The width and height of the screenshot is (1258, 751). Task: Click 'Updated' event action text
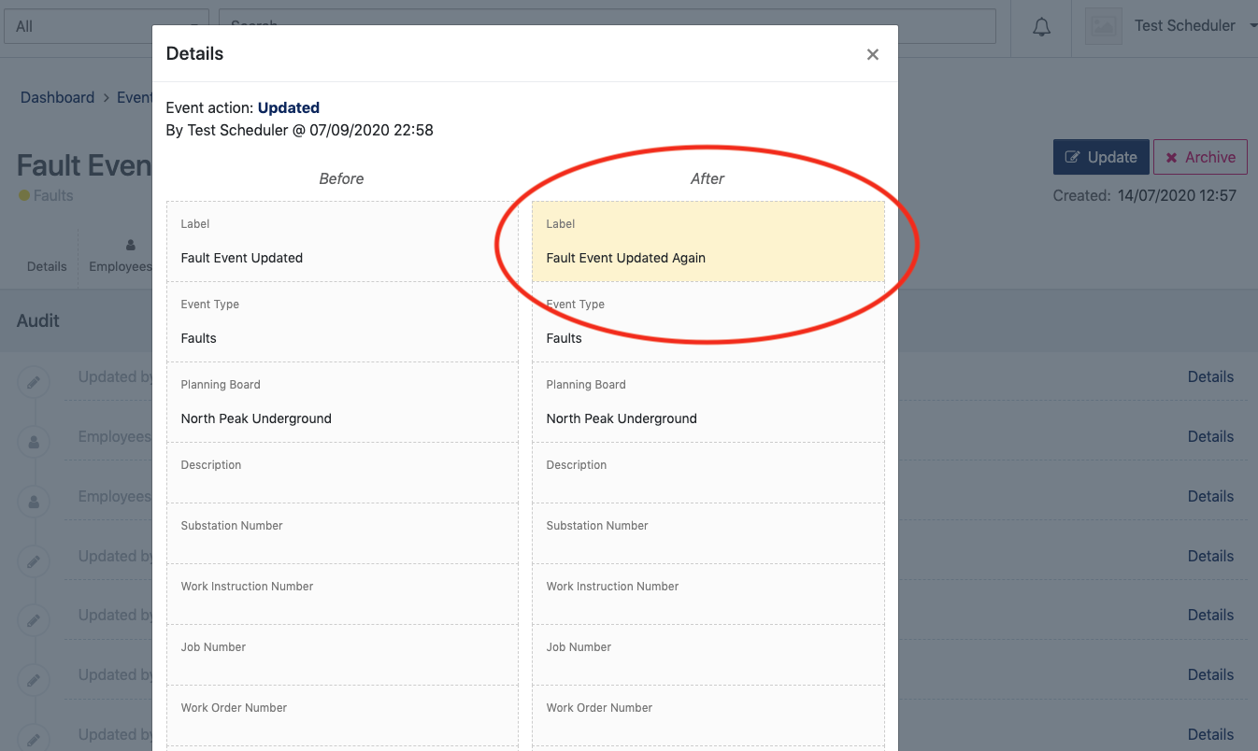(x=289, y=107)
